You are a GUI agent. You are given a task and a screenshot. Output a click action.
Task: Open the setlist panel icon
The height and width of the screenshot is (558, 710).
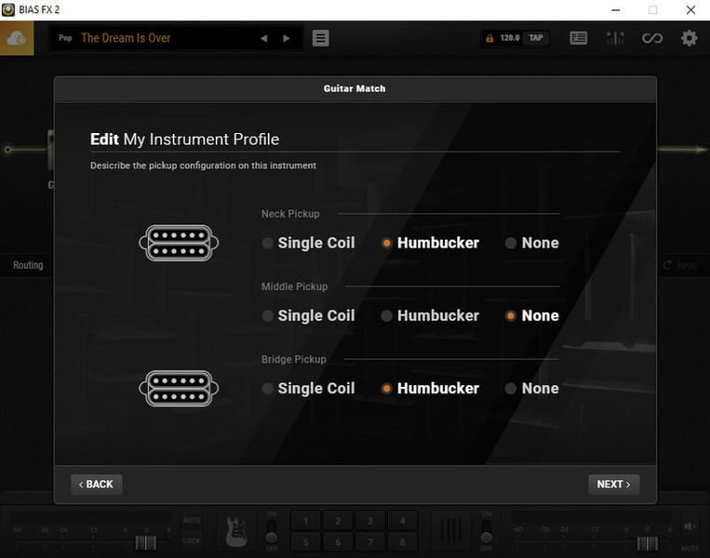[578, 38]
